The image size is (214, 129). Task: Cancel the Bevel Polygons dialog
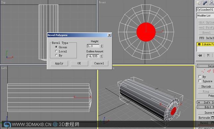[x=99, y=63]
